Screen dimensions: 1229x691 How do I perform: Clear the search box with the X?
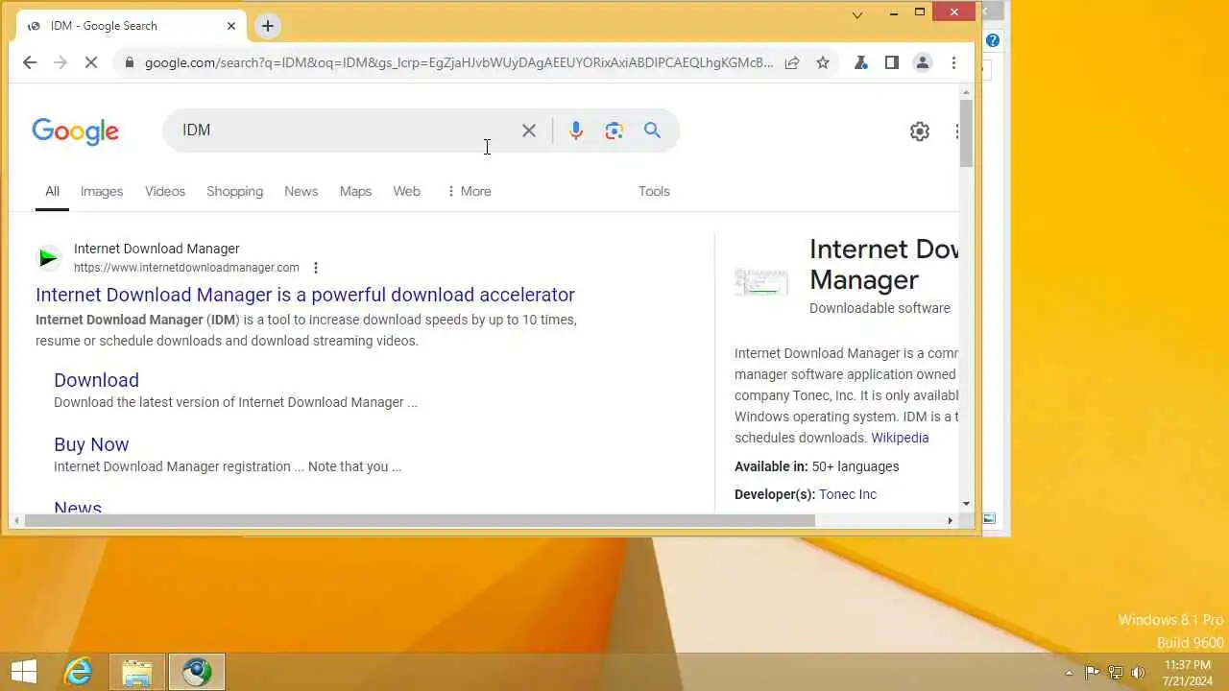click(x=529, y=131)
